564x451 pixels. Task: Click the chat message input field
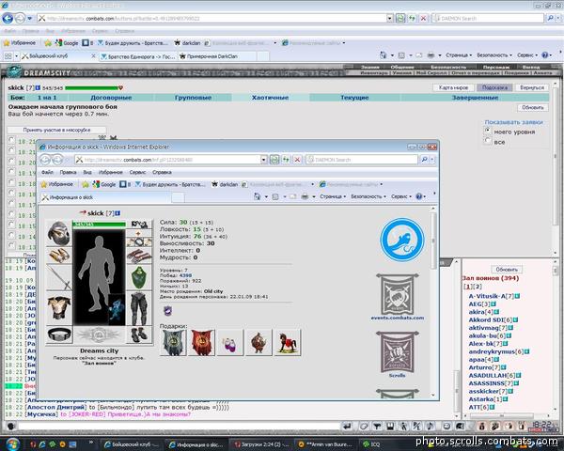[x=178, y=427]
